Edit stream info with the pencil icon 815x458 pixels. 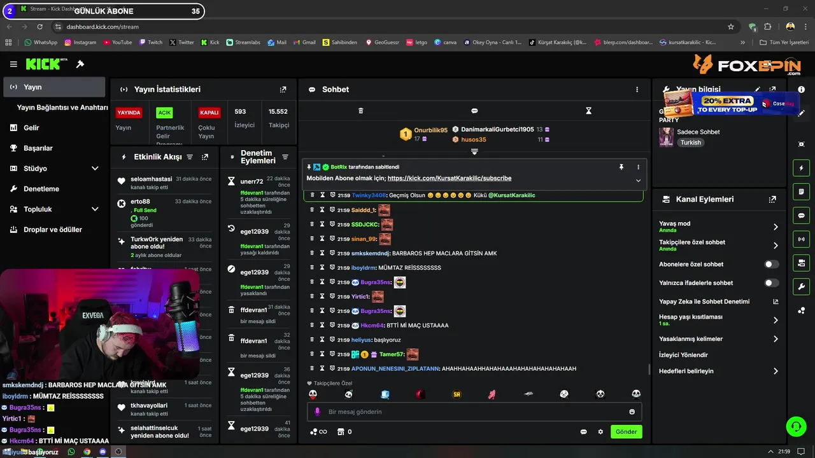coord(757,90)
